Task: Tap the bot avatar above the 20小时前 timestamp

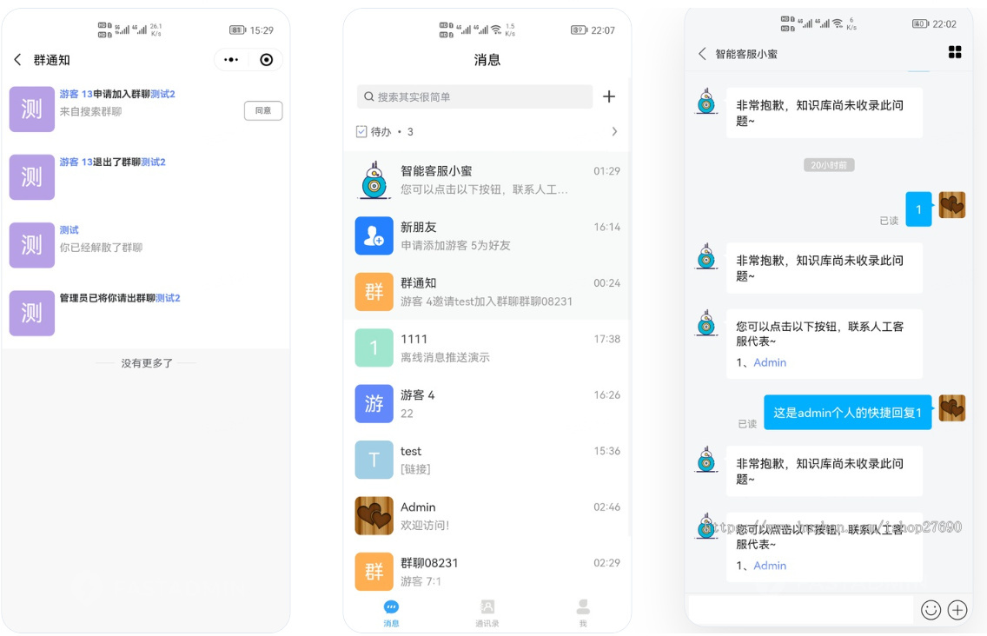Action: coord(706,102)
